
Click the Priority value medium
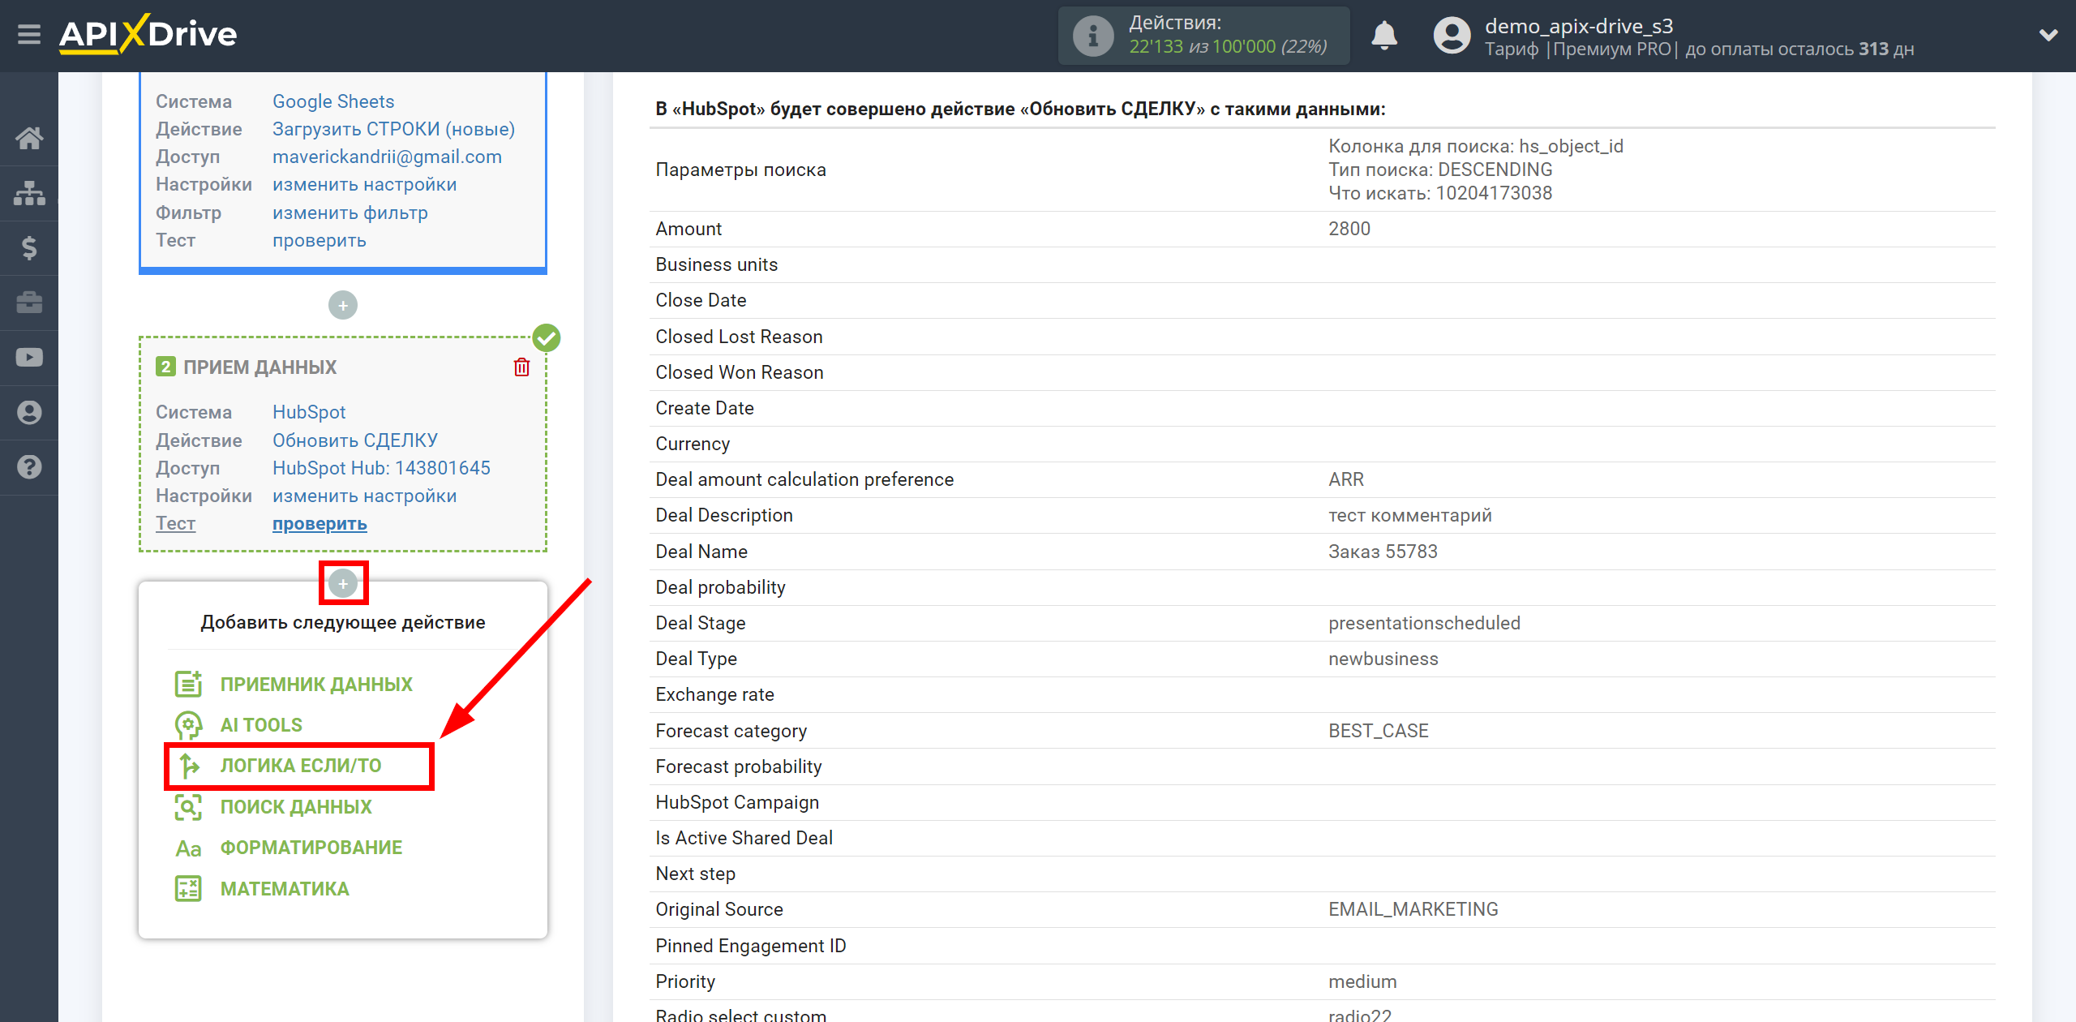(1362, 981)
